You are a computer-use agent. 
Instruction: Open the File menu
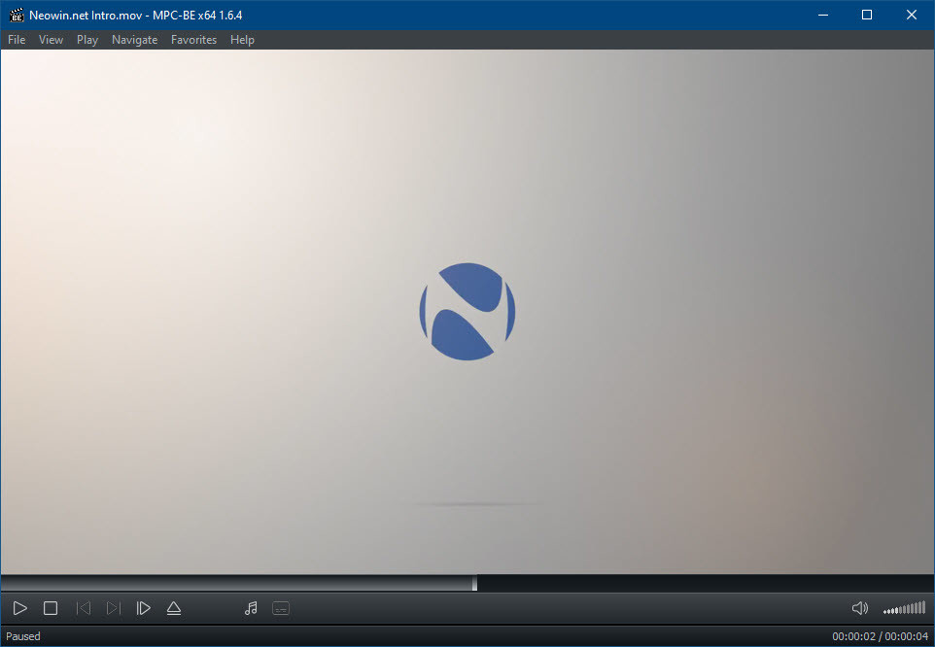point(17,40)
